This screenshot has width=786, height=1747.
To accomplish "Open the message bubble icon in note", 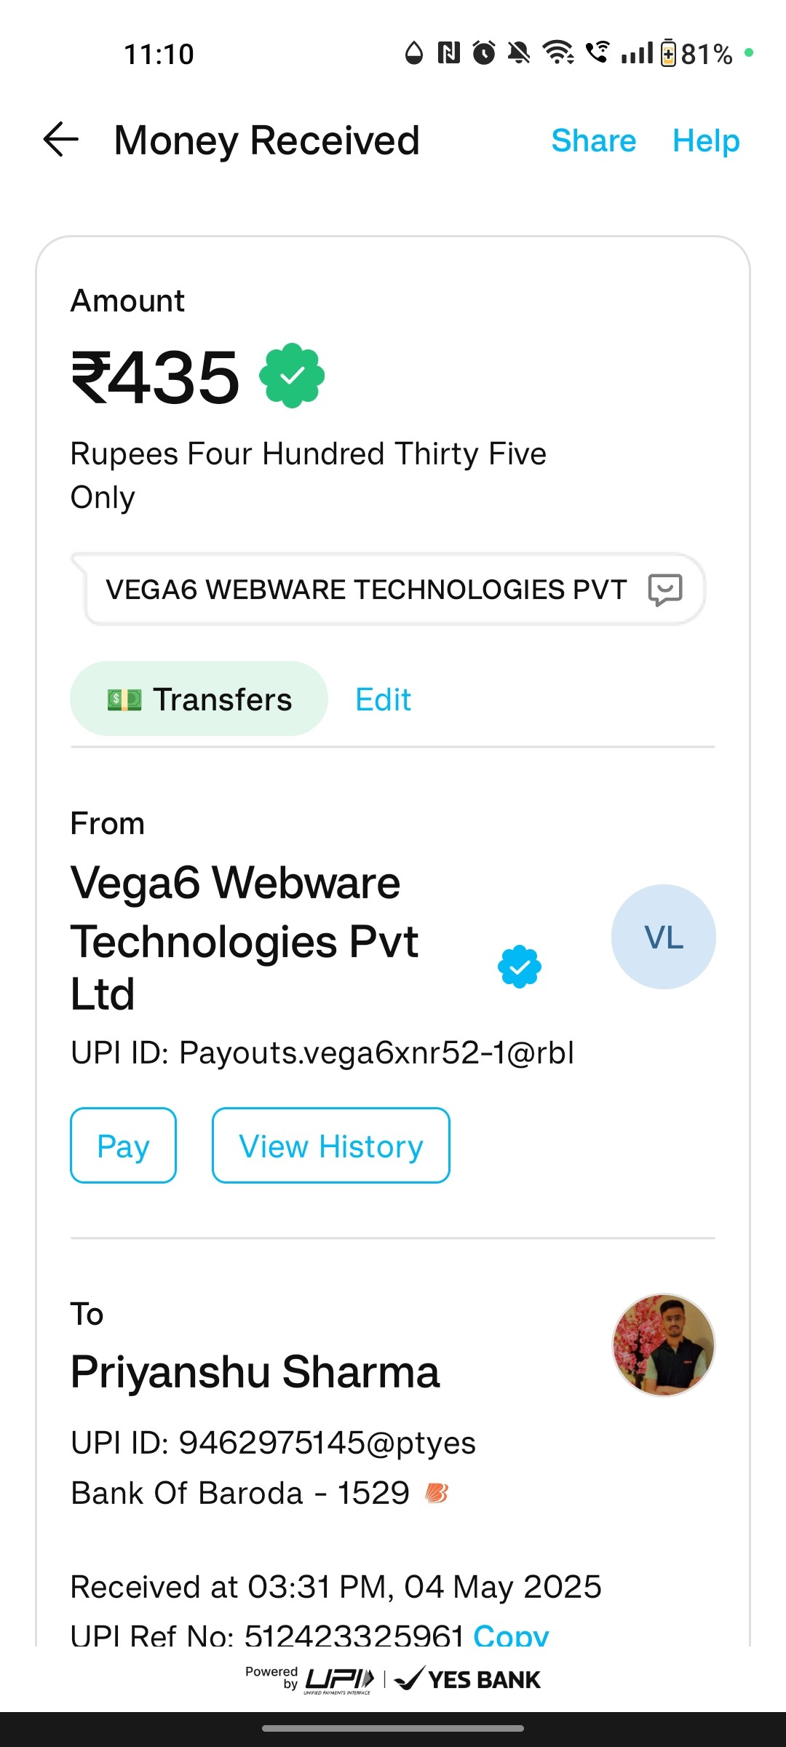I will 665,590.
